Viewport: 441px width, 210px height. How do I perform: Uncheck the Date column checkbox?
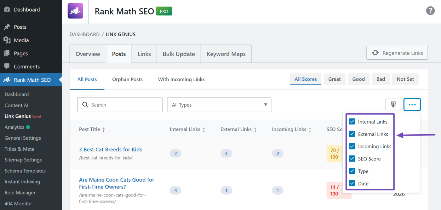coord(352,184)
